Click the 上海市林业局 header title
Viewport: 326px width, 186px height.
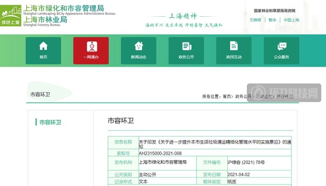(x=45, y=20)
